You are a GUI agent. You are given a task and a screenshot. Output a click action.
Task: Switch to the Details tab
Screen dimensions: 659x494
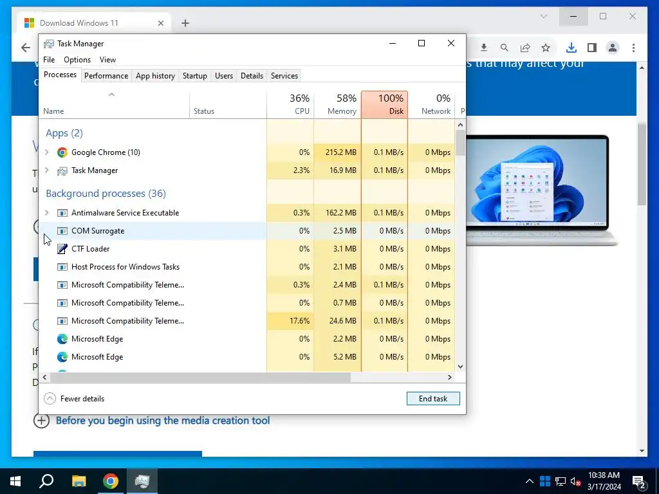click(252, 76)
